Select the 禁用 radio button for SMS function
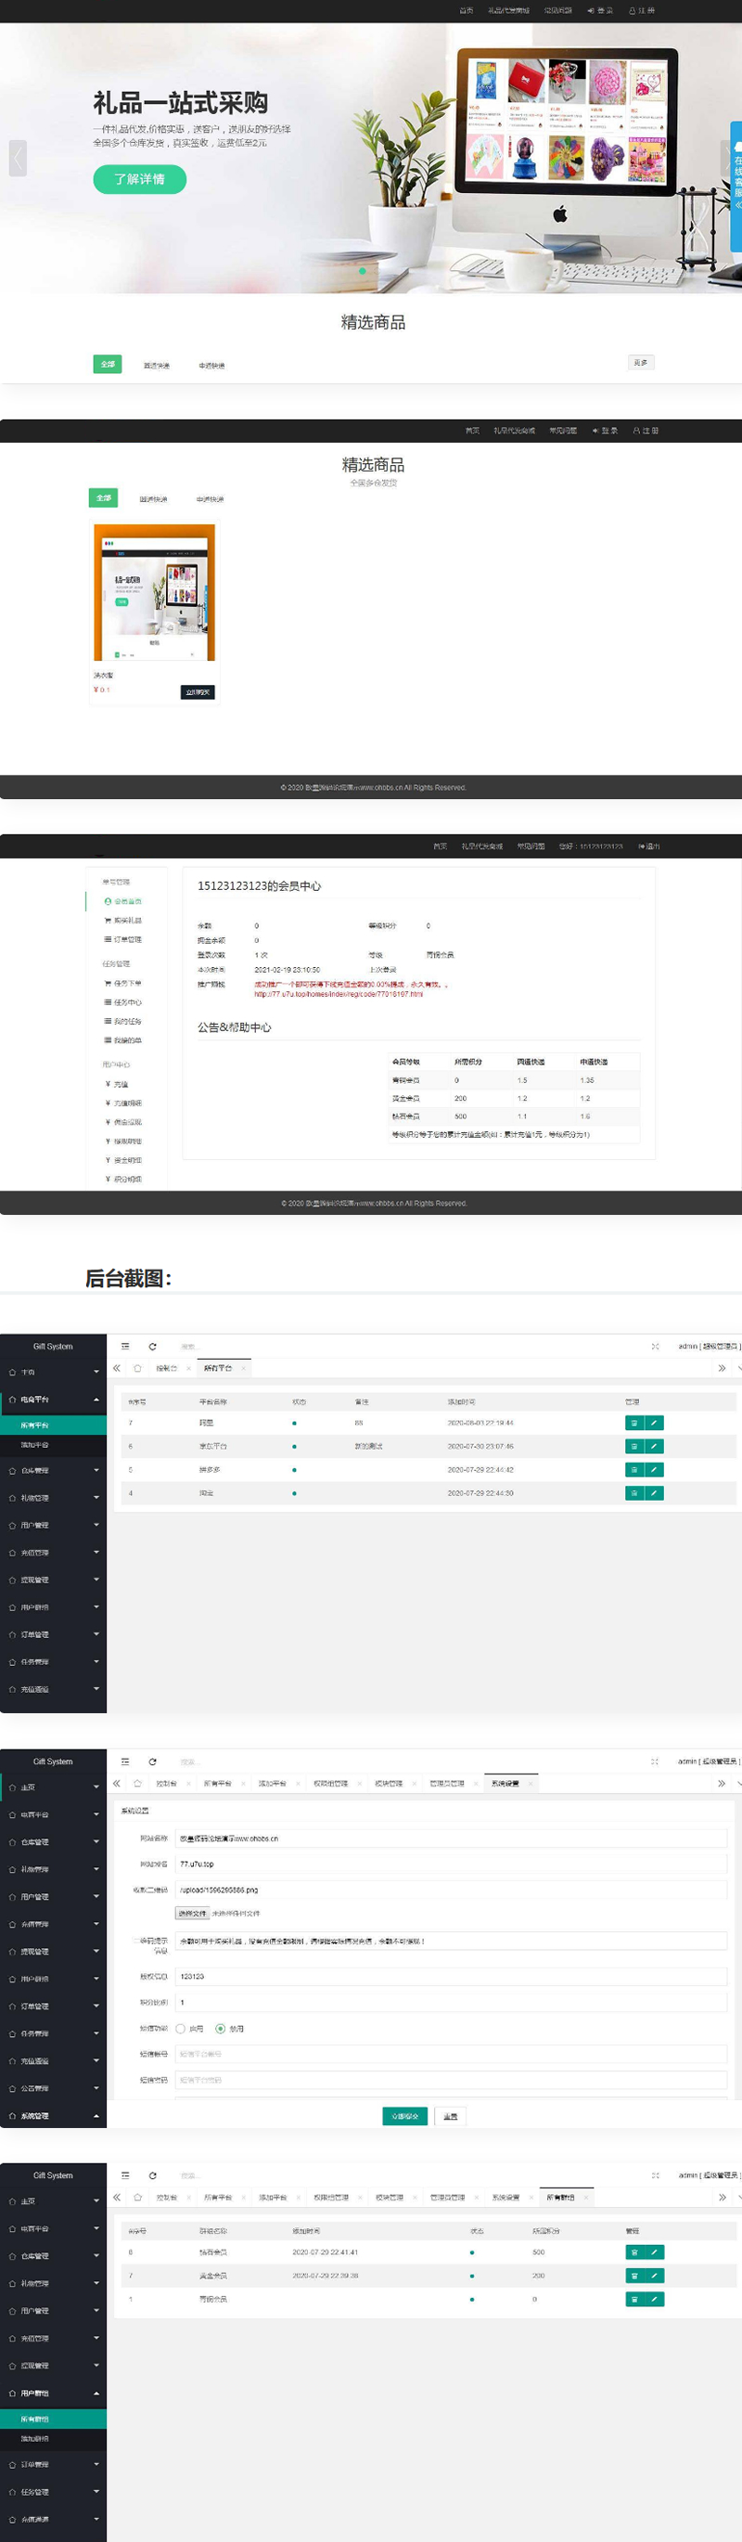742x2542 pixels. pos(220,2029)
